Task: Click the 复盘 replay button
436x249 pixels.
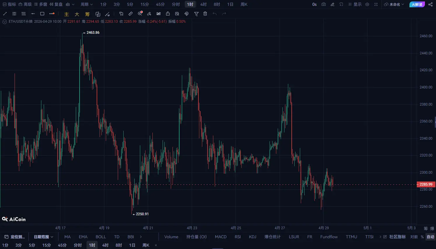Action: click(x=56, y=4)
